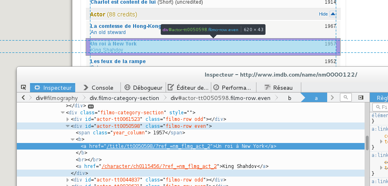Activate the element picker icon
The image size is (388, 186).
23,87
